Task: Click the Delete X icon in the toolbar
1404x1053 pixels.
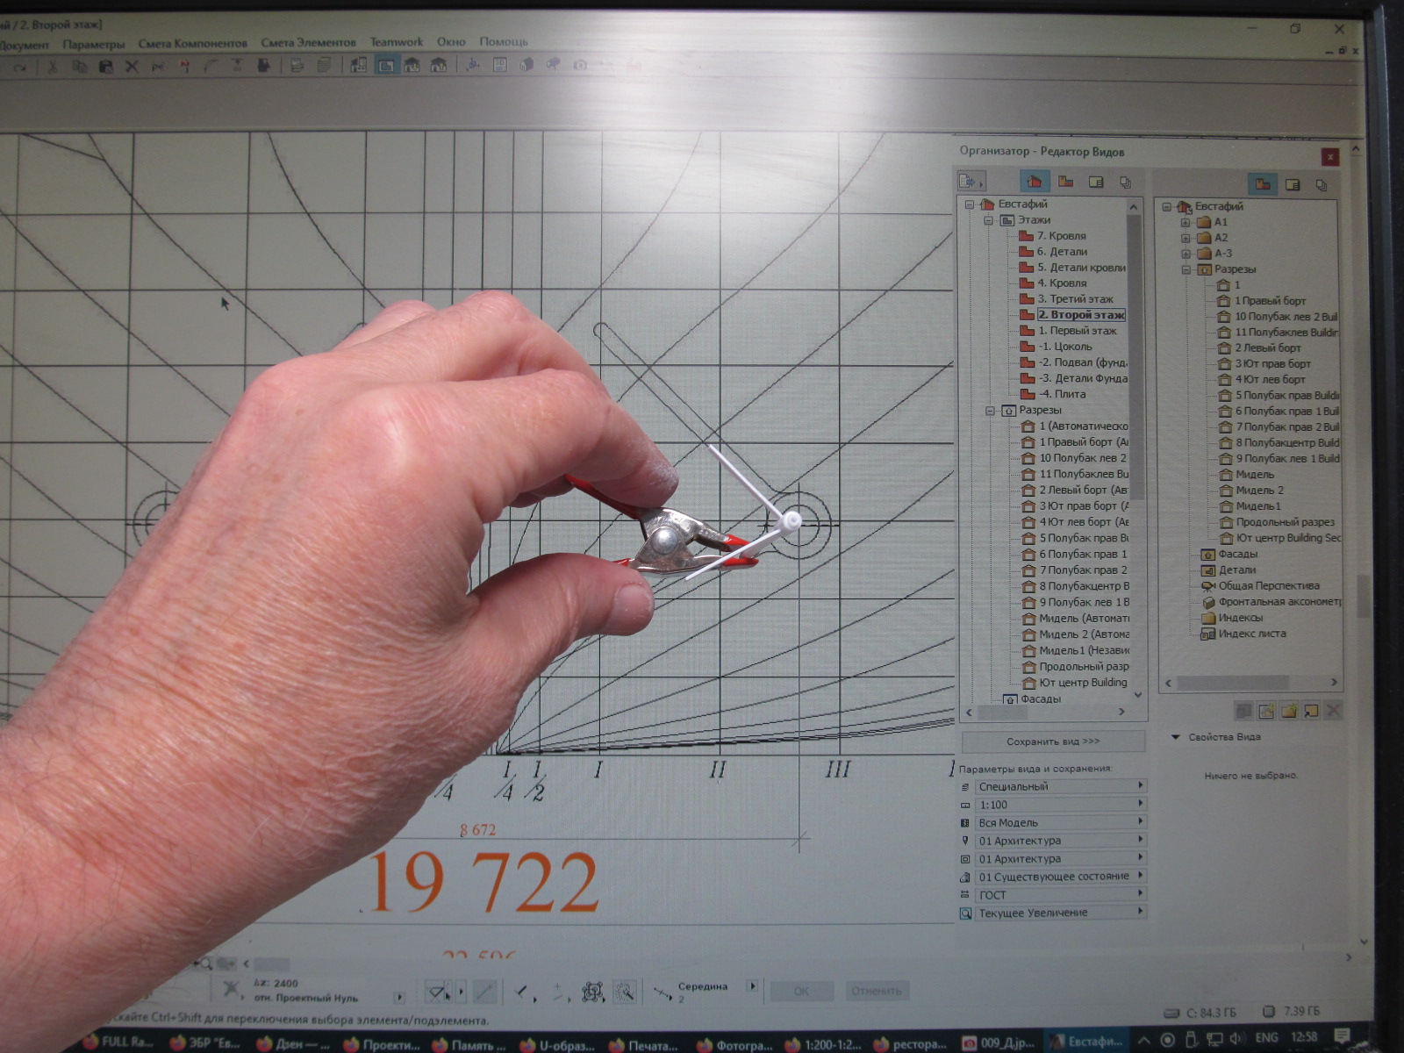Action: [x=132, y=67]
